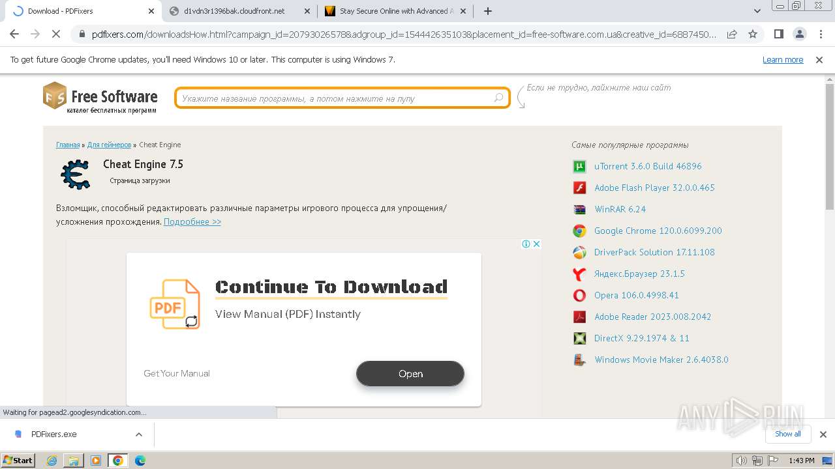The image size is (835, 469).
Task: Click the Для геймеров breadcrumb link
Action: coord(109,145)
